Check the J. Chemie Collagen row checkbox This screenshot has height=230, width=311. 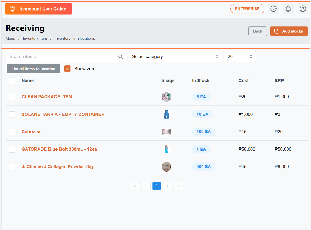pyautogui.click(x=12, y=167)
